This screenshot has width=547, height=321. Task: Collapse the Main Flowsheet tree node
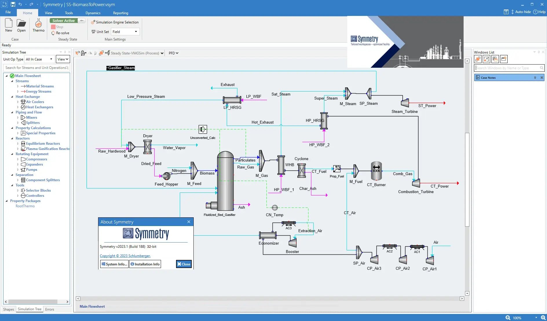coord(7,76)
